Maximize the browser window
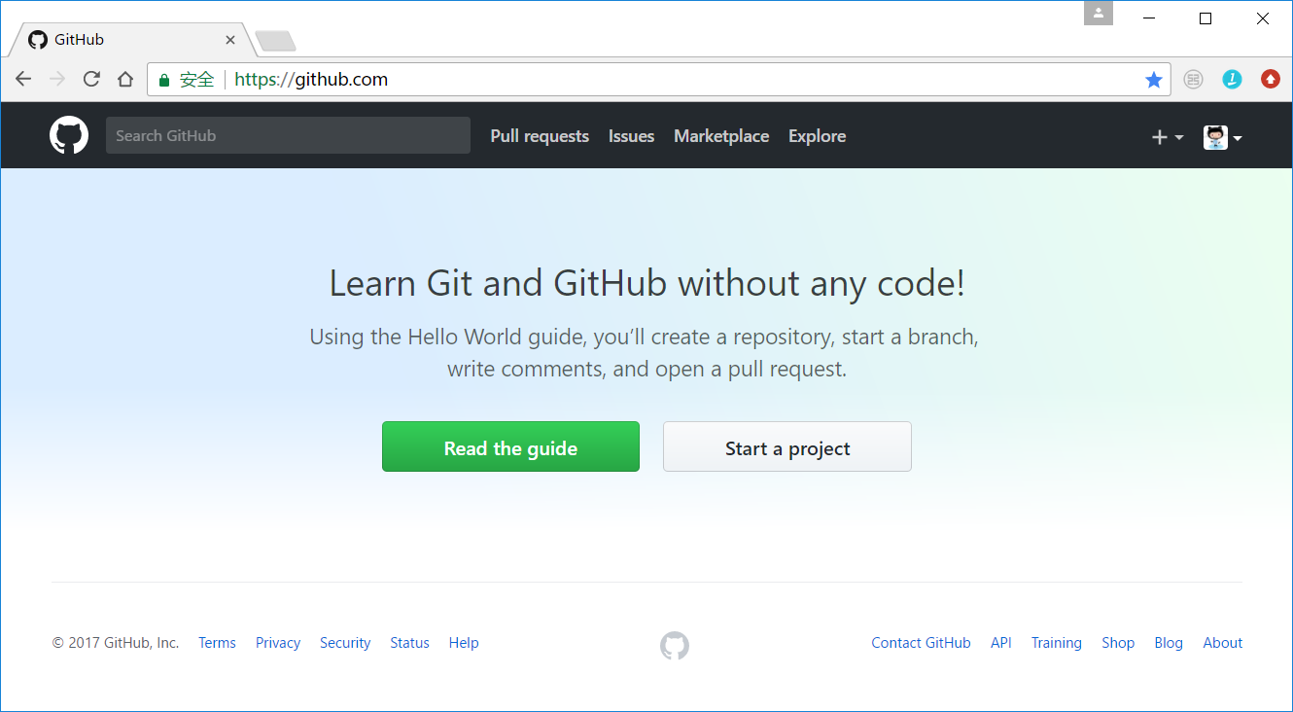The width and height of the screenshot is (1293, 712). coord(1206,18)
